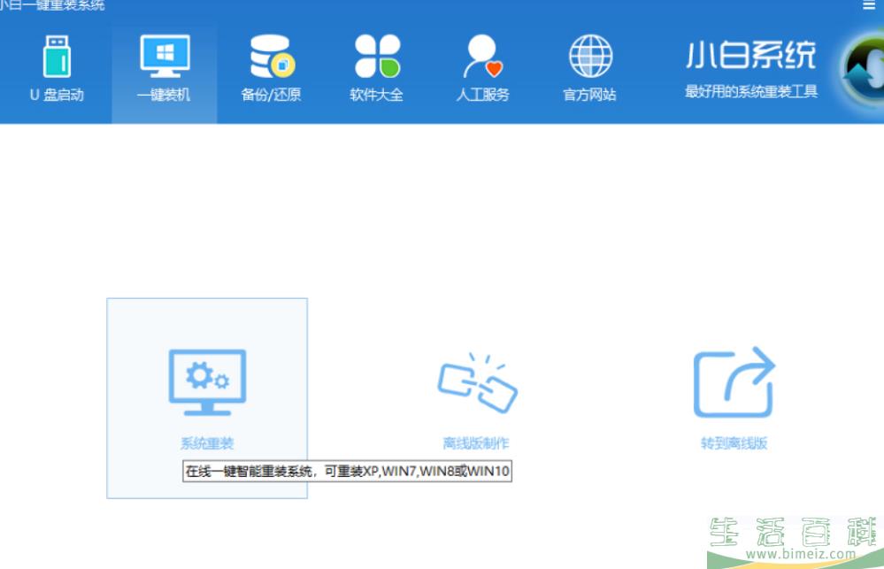Click the tooltip text 在线一键智能重装系统
The image size is (884, 569).
tap(249, 471)
